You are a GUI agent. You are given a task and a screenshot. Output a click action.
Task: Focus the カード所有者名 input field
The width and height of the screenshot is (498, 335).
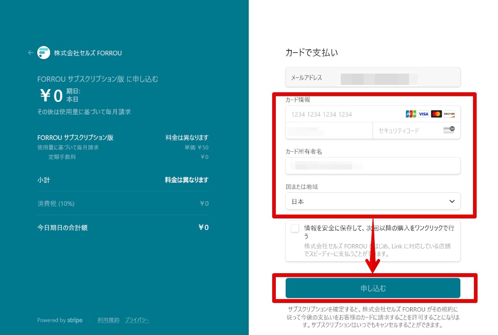pyautogui.click(x=373, y=165)
